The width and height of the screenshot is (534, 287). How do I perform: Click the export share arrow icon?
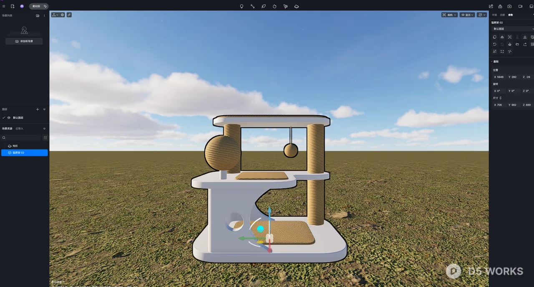(x=525, y=44)
